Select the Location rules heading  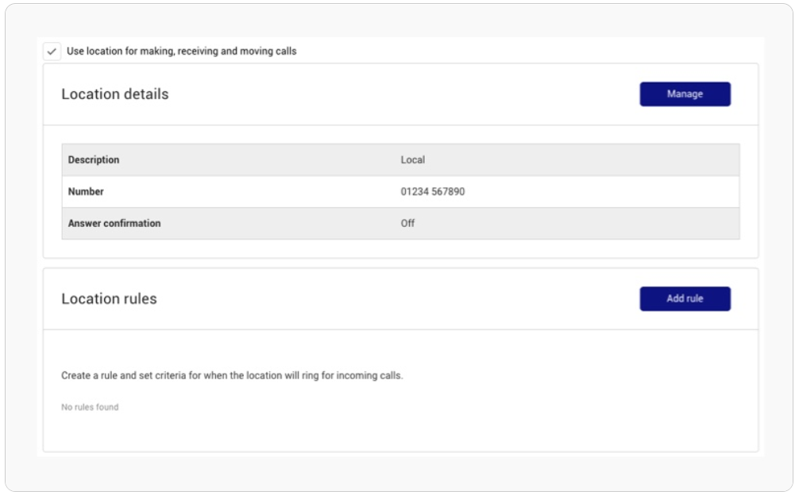pyautogui.click(x=109, y=299)
